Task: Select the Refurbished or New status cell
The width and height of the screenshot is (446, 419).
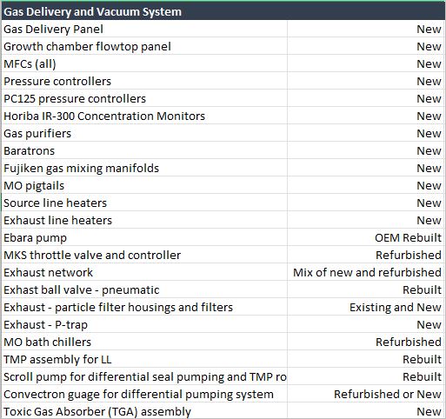Action: (366, 394)
